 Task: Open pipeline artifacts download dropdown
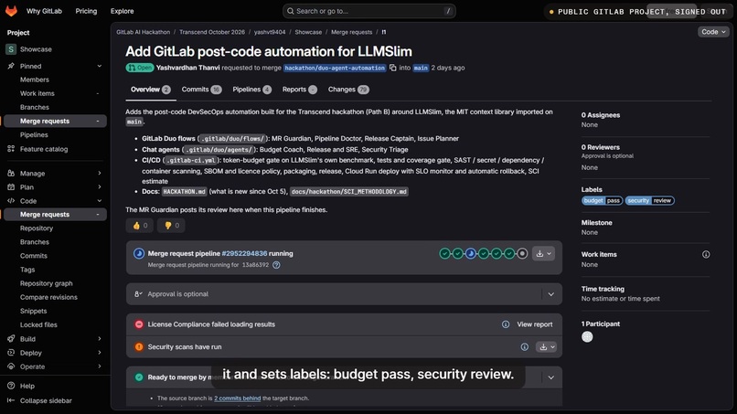click(x=543, y=254)
